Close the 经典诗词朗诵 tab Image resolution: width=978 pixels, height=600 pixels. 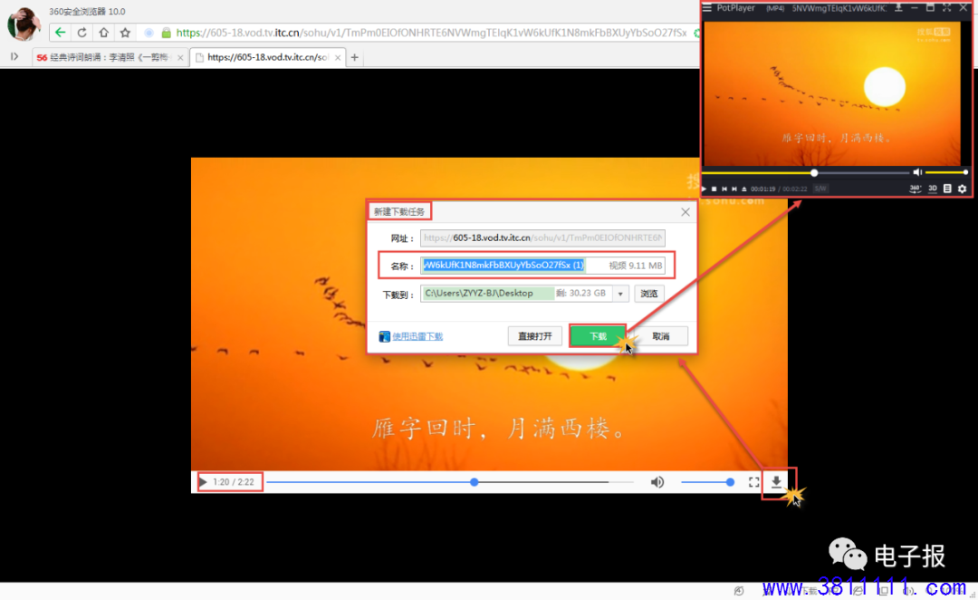click(180, 57)
